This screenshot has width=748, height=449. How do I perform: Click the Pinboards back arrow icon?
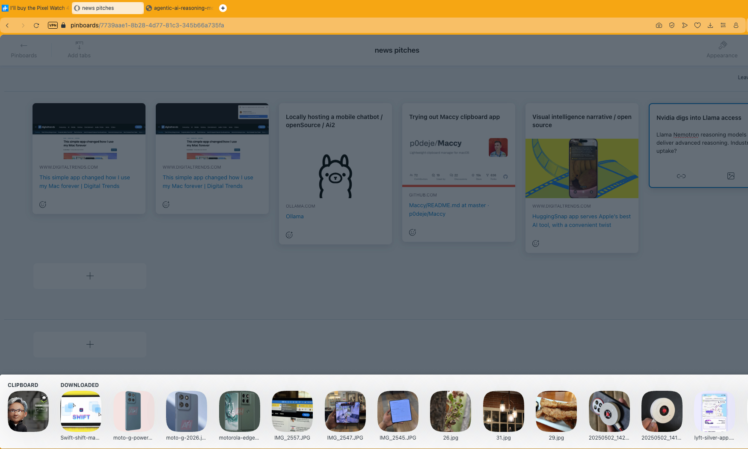click(x=24, y=45)
